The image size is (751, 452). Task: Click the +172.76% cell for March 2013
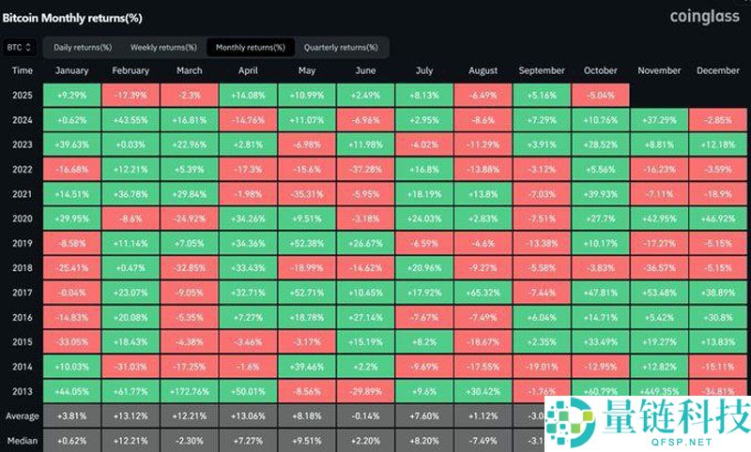click(x=190, y=391)
